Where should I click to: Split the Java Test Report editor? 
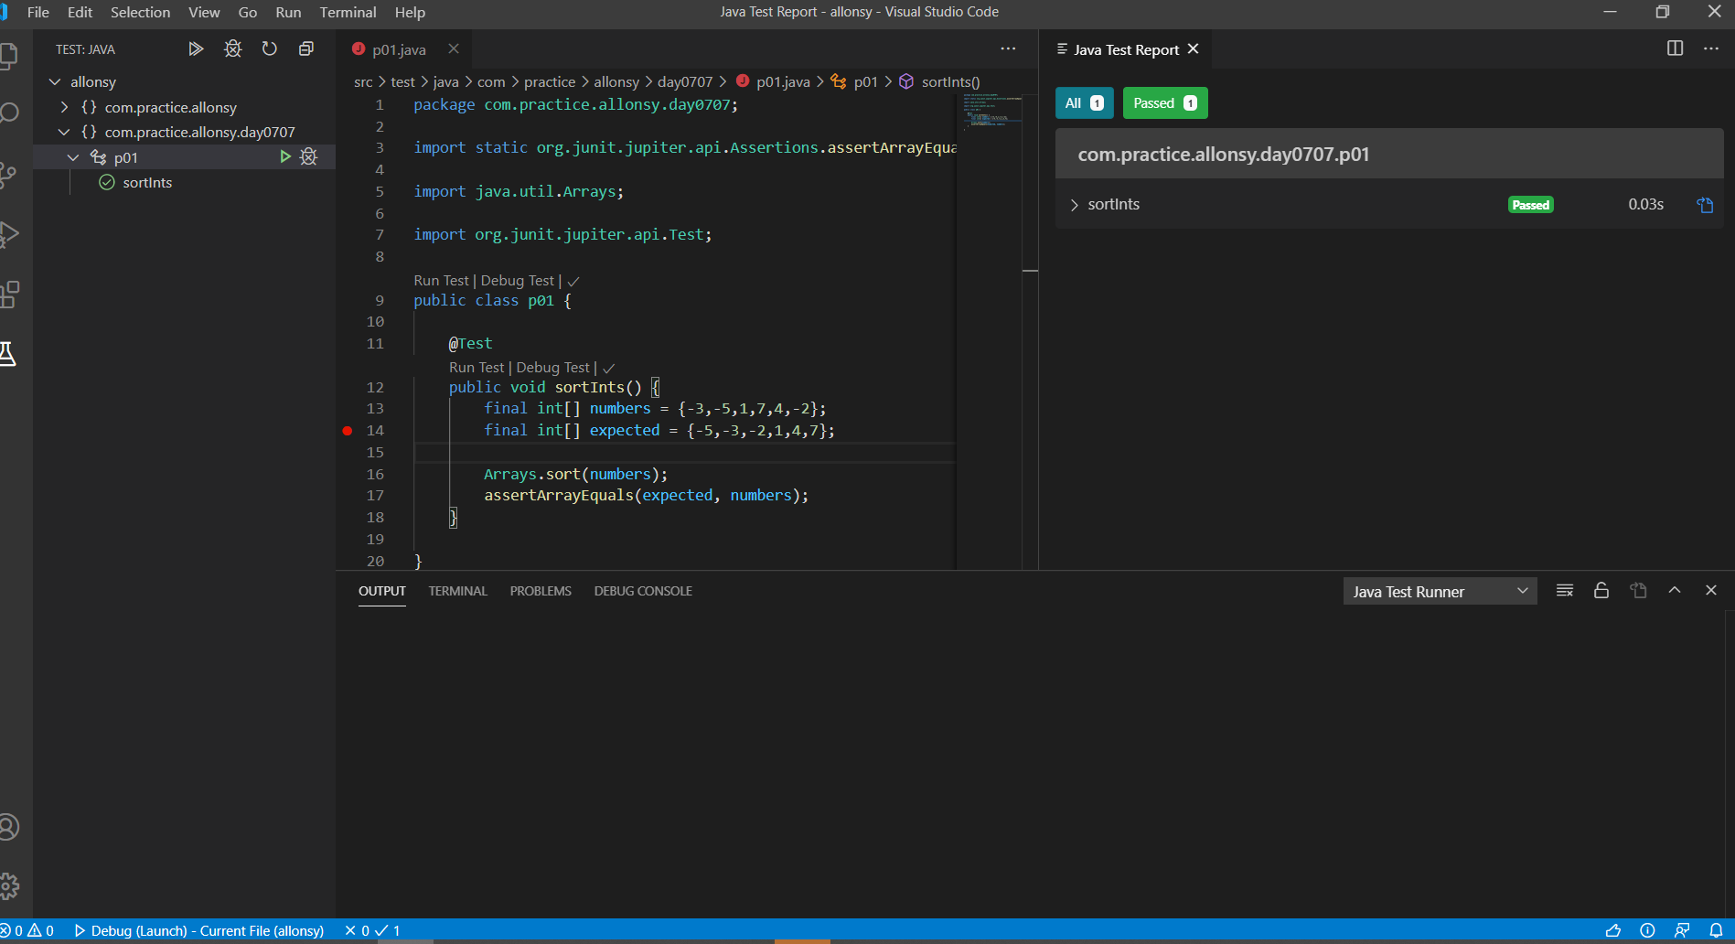coord(1675,48)
